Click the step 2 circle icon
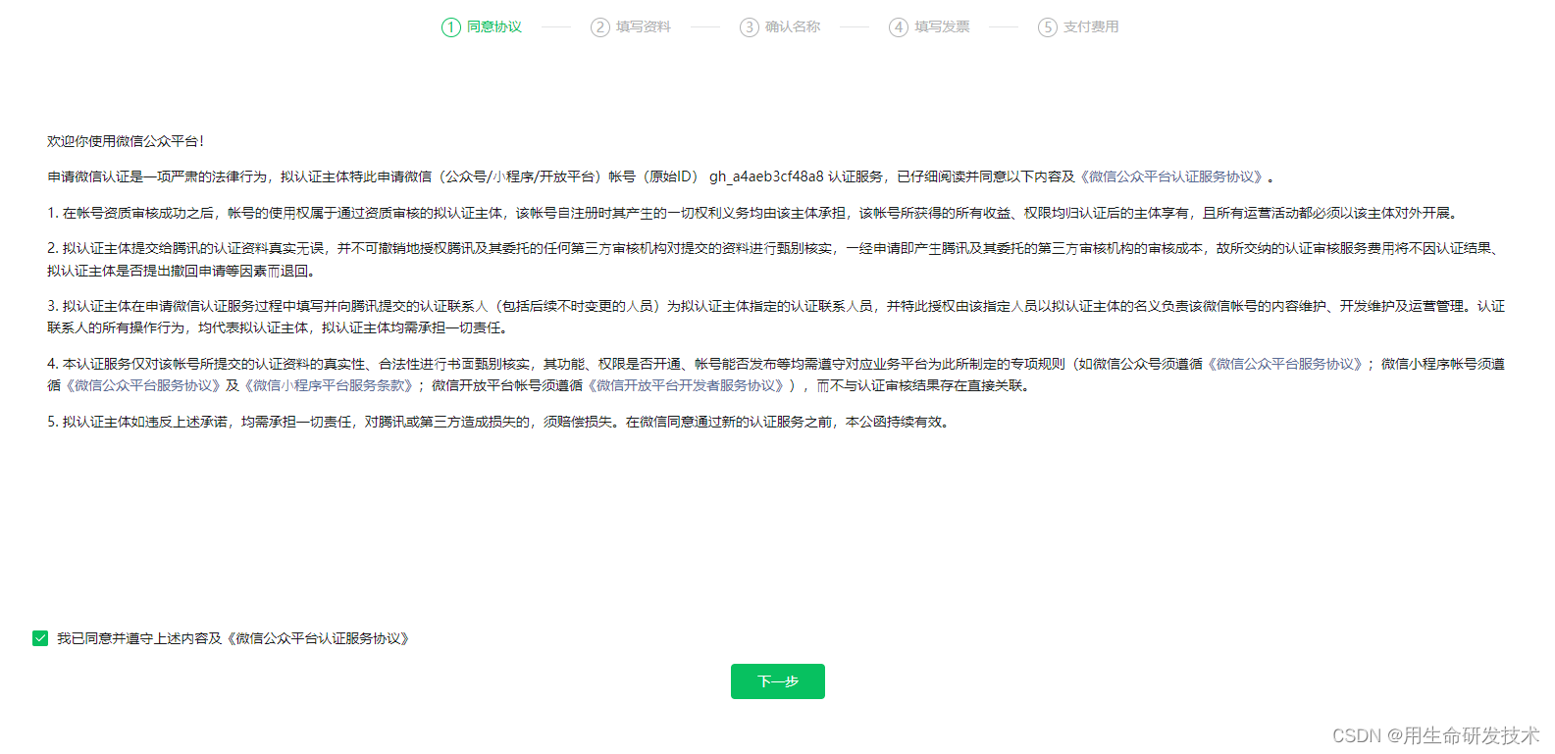Image resolution: width=1555 pixels, height=754 pixels. click(x=600, y=27)
